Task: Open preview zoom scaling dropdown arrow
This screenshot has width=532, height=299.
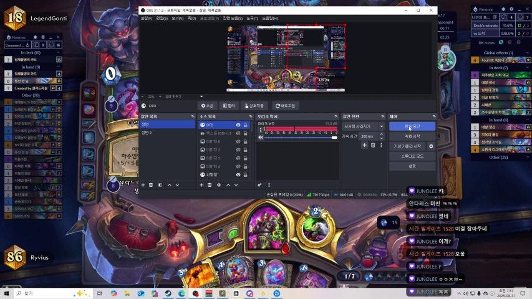Action: (x=201, y=97)
